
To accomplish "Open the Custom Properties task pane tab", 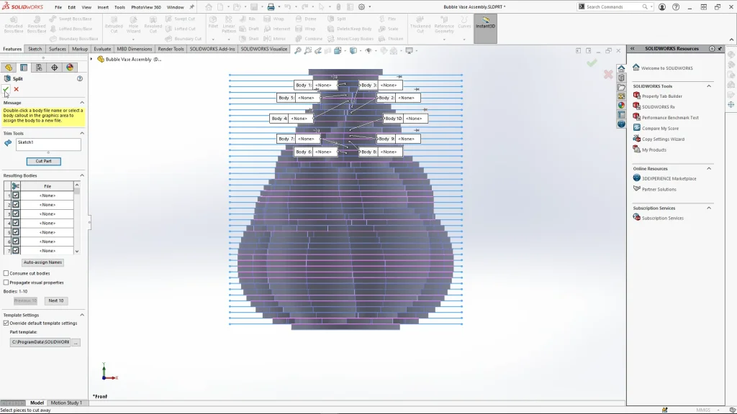I will [x=621, y=115].
